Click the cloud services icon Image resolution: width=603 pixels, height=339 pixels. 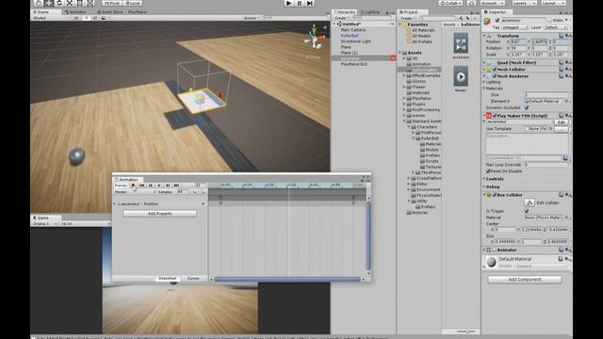click(471, 3)
